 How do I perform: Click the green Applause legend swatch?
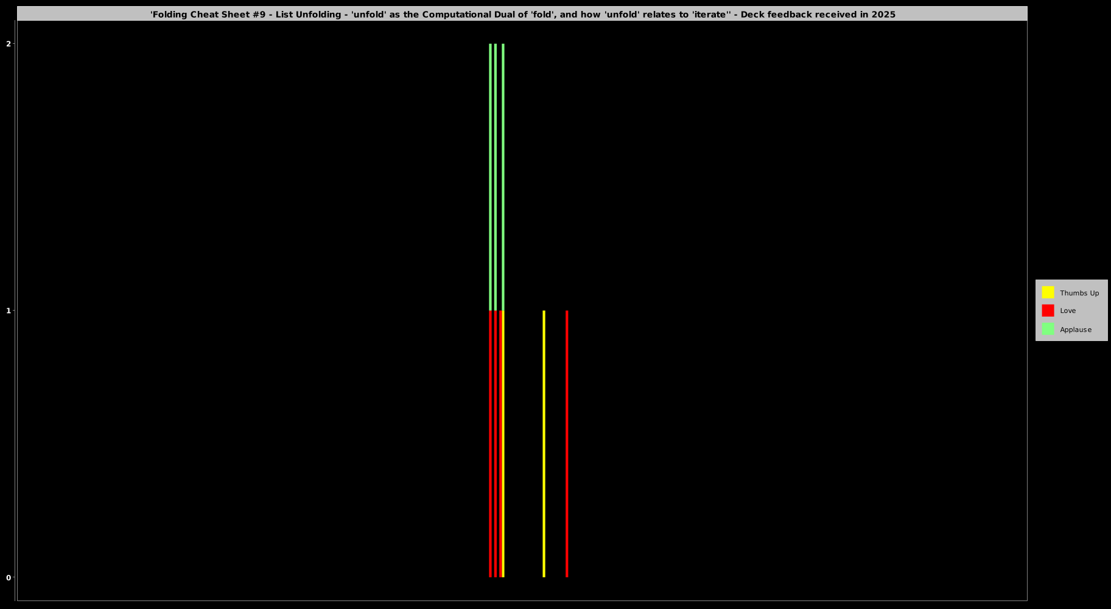click(x=1048, y=329)
